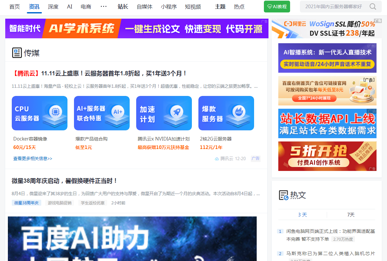
Task: Open the 阿里云 WoSign SSL banner
Action: click(x=327, y=28)
